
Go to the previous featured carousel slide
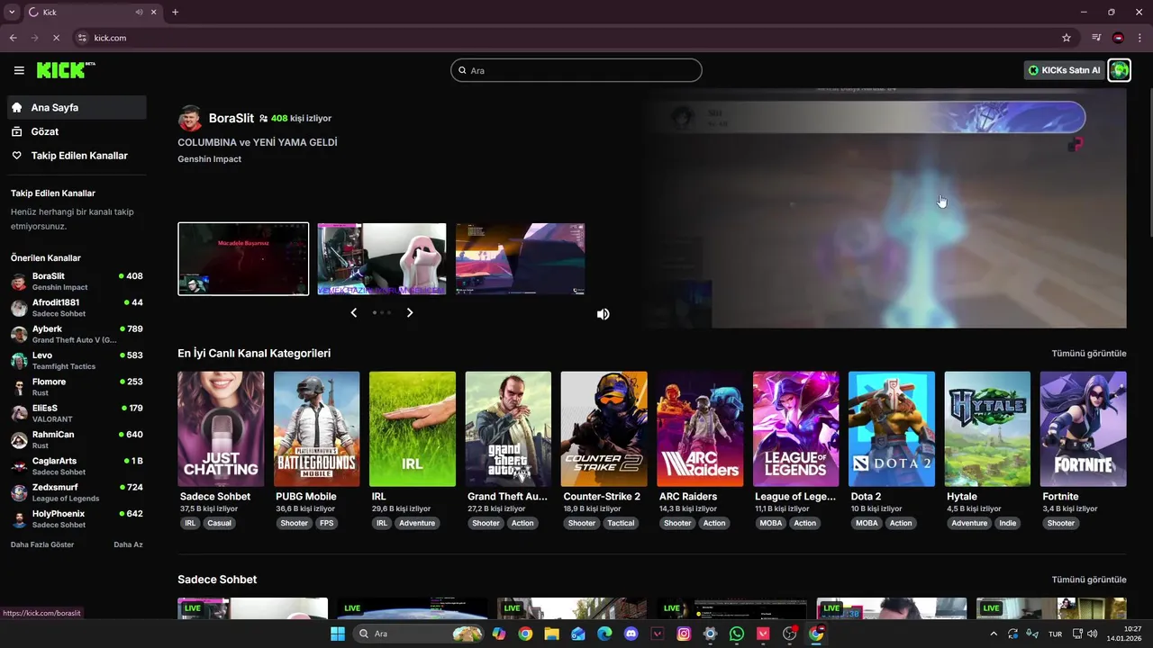[354, 312]
